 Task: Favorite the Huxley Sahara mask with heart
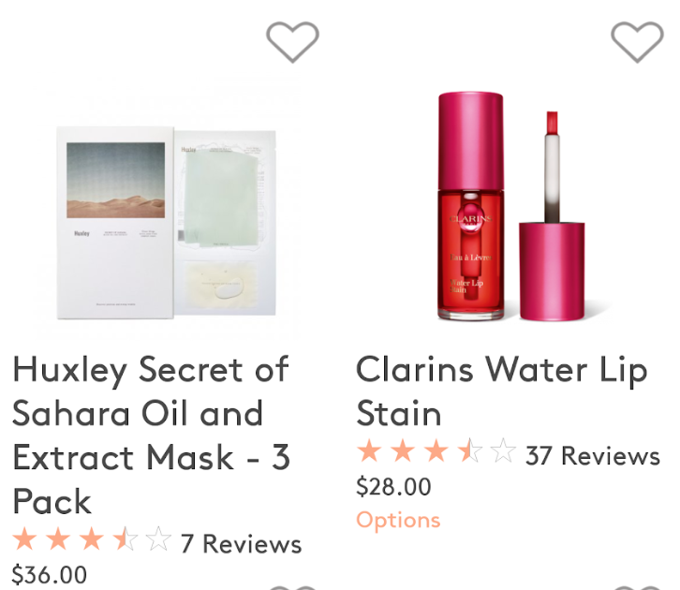pos(292,41)
